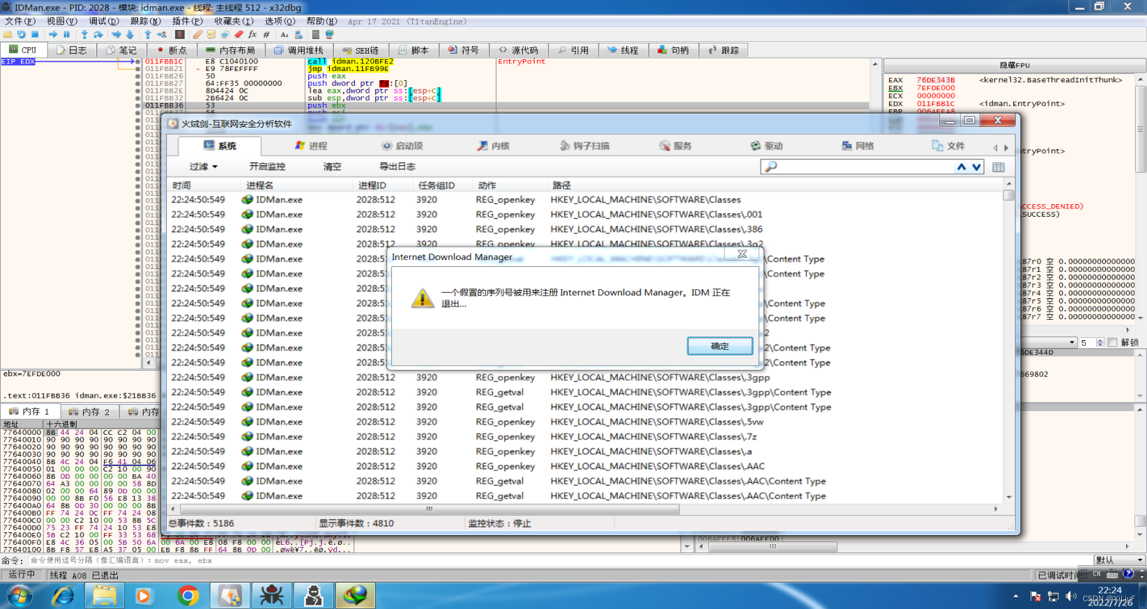Switch to the 调用堆栈 tab

pos(299,50)
